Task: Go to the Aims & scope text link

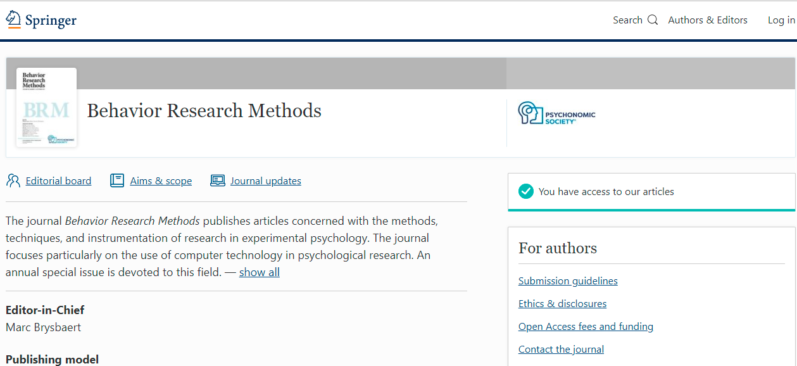Action: [x=161, y=181]
